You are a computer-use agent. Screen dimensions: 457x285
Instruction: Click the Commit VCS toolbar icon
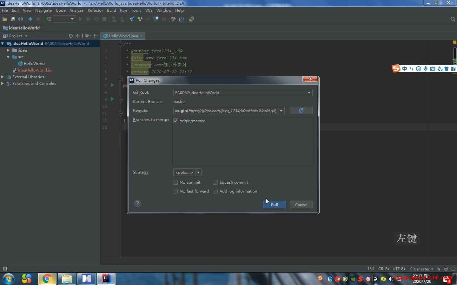tap(140, 19)
